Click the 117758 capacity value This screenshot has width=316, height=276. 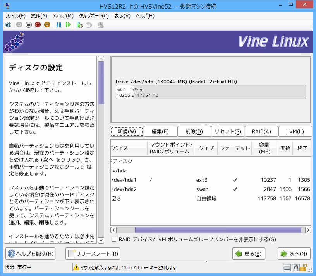coord(266,198)
